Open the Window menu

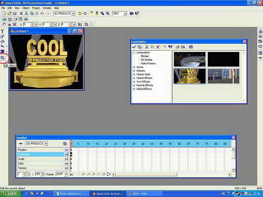[47, 8]
